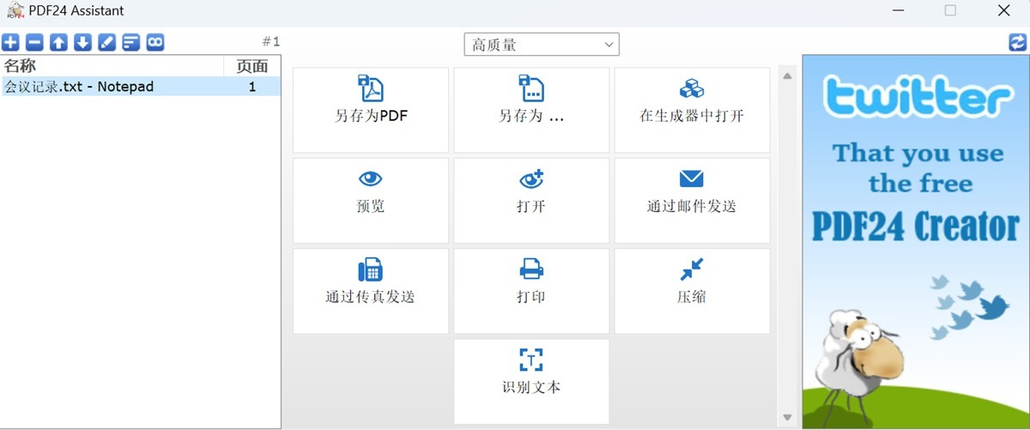Click the 另存为PDF tile
The width and height of the screenshot is (1030, 430).
371,110
